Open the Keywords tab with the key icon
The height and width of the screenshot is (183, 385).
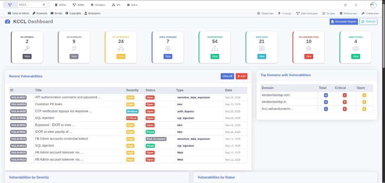(x=40, y=13)
